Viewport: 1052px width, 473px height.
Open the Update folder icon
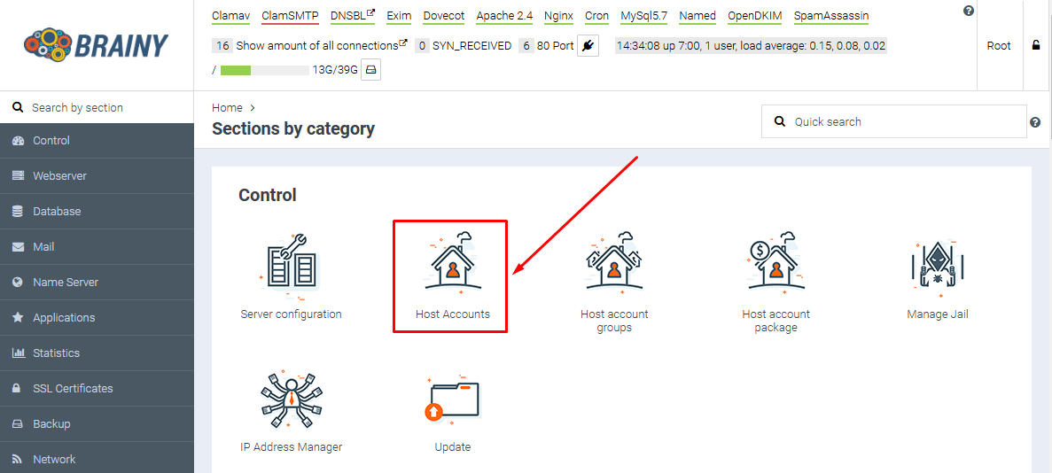453,400
